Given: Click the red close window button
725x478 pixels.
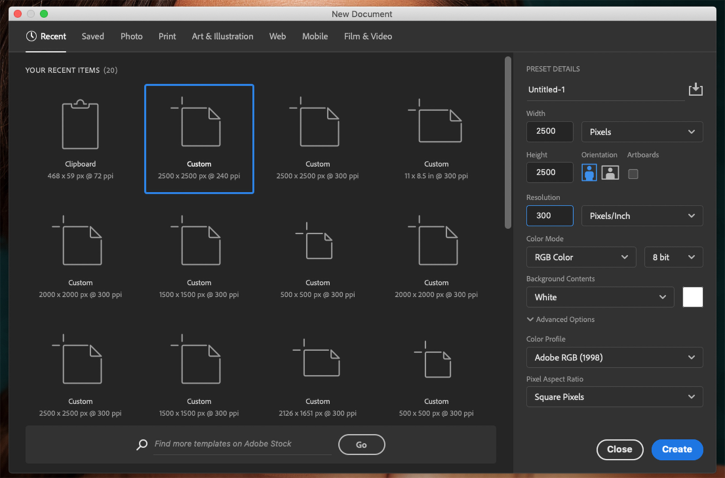Looking at the screenshot, I should click(x=18, y=14).
